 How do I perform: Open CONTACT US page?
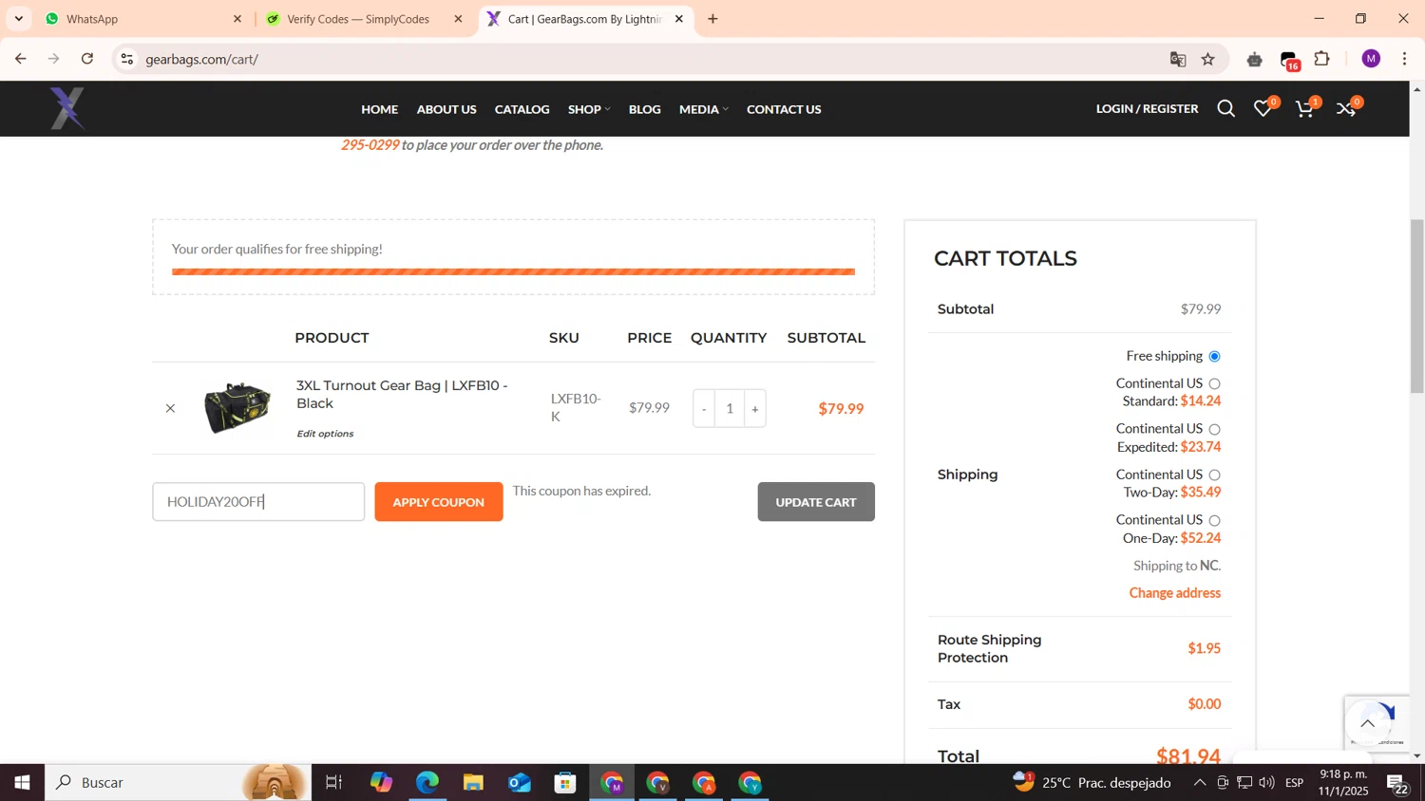(x=784, y=109)
